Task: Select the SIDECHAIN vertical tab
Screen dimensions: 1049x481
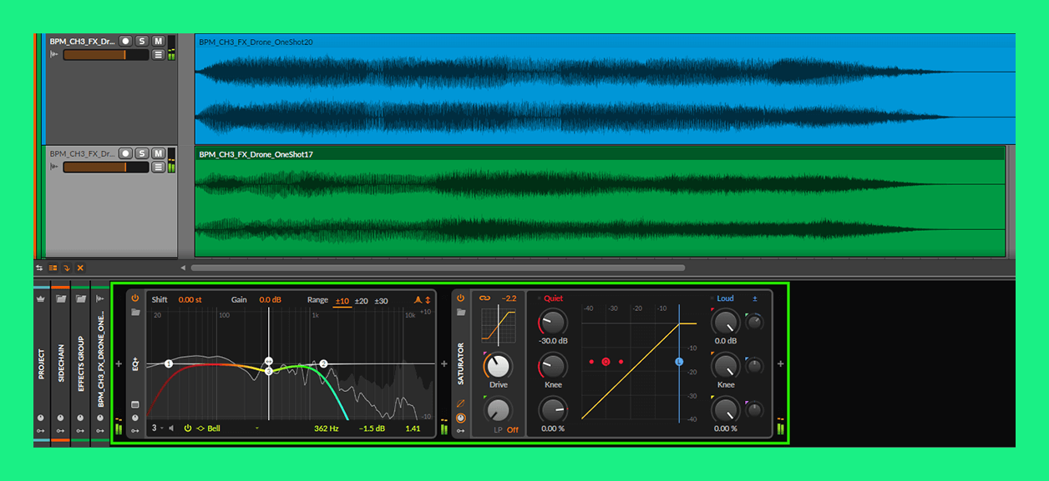Action: (x=60, y=363)
